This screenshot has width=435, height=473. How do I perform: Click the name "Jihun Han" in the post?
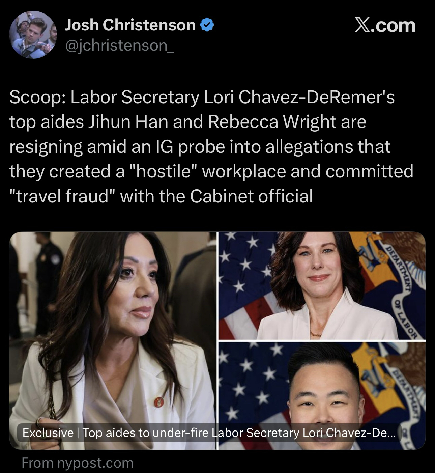(128, 122)
